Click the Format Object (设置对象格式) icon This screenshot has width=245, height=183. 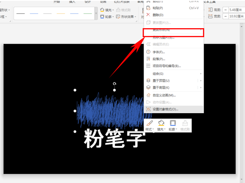point(148,109)
